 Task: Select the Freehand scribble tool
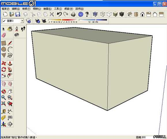(10, 55)
